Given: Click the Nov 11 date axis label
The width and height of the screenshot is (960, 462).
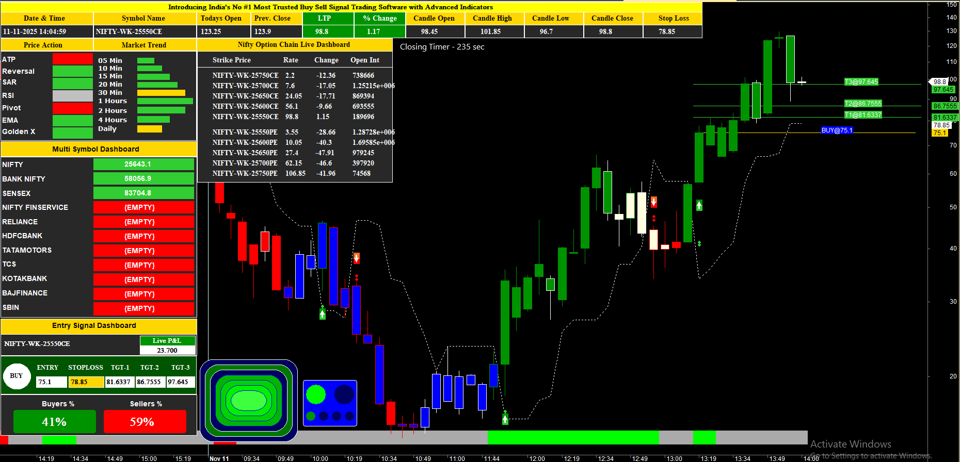Looking at the screenshot, I should [219, 458].
